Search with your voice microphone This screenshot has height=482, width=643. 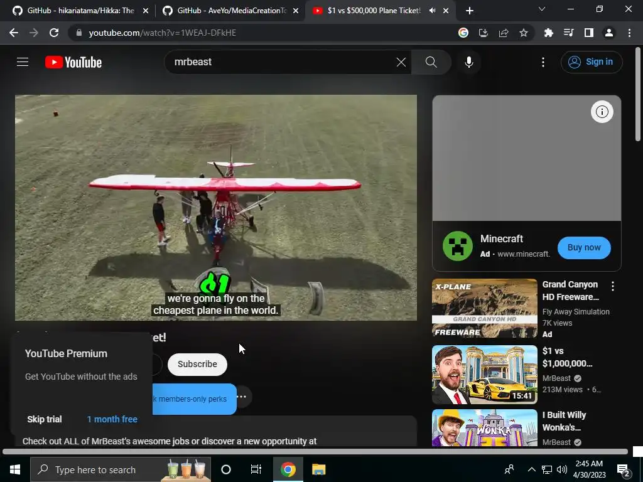pyautogui.click(x=469, y=62)
